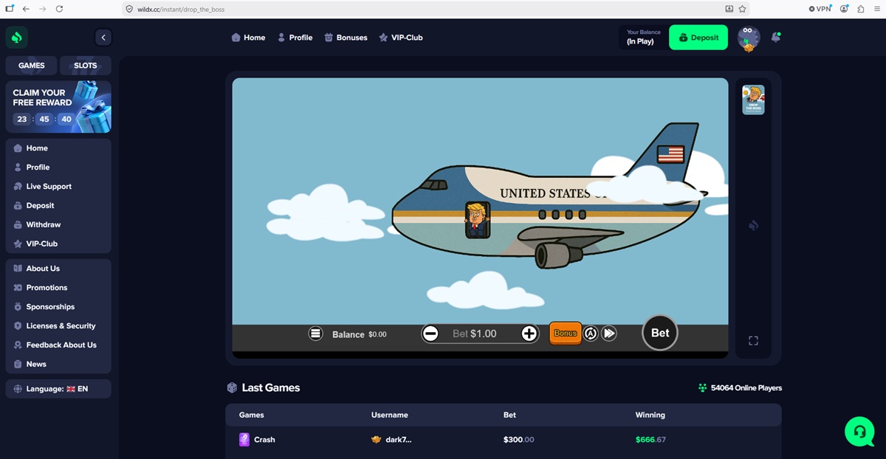886x459 pixels.
Task: Click the username dark7... in Last Games
Action: [x=399, y=440]
